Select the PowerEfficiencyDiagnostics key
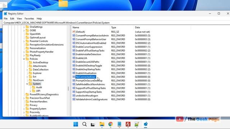230x129 pixels. coord(44,95)
